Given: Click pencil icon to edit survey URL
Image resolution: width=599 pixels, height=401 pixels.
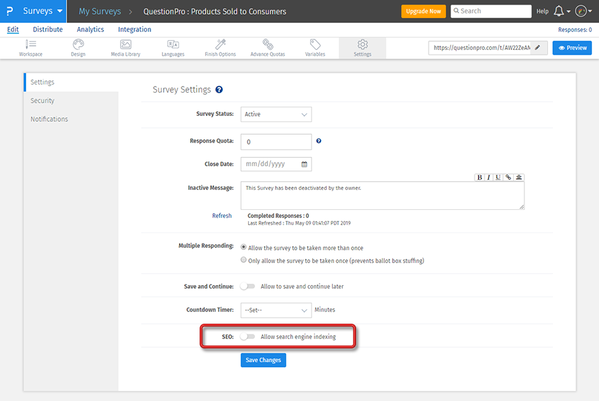Looking at the screenshot, I should pos(537,48).
